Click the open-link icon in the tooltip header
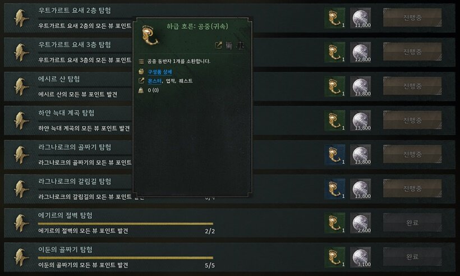 point(218,45)
